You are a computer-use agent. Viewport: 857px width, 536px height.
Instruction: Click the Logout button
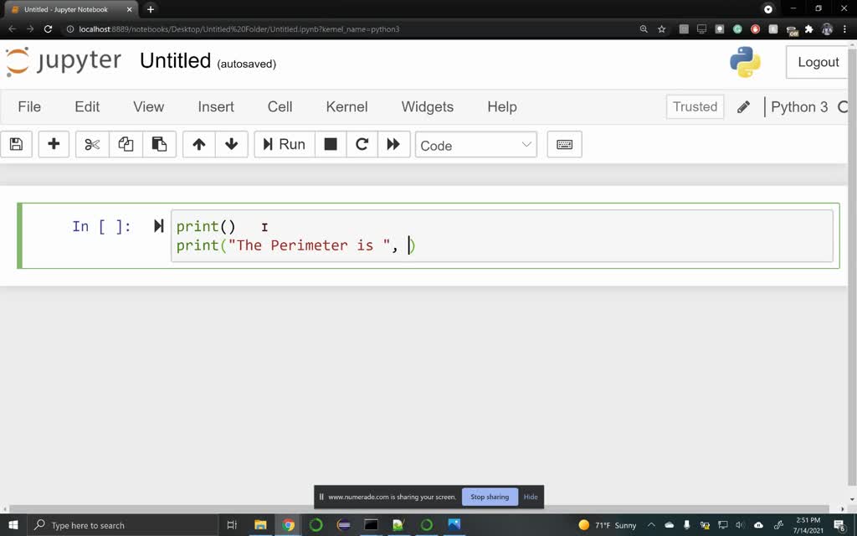tap(818, 62)
